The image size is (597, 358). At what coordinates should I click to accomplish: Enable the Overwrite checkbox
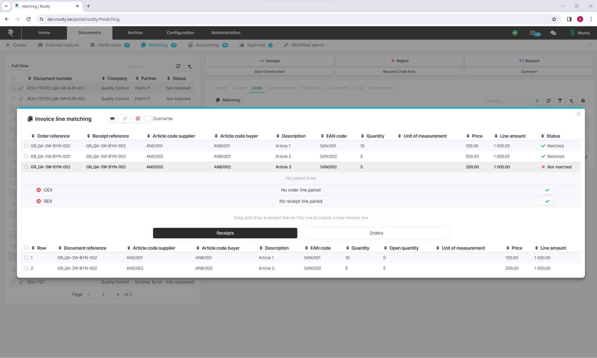149,118
